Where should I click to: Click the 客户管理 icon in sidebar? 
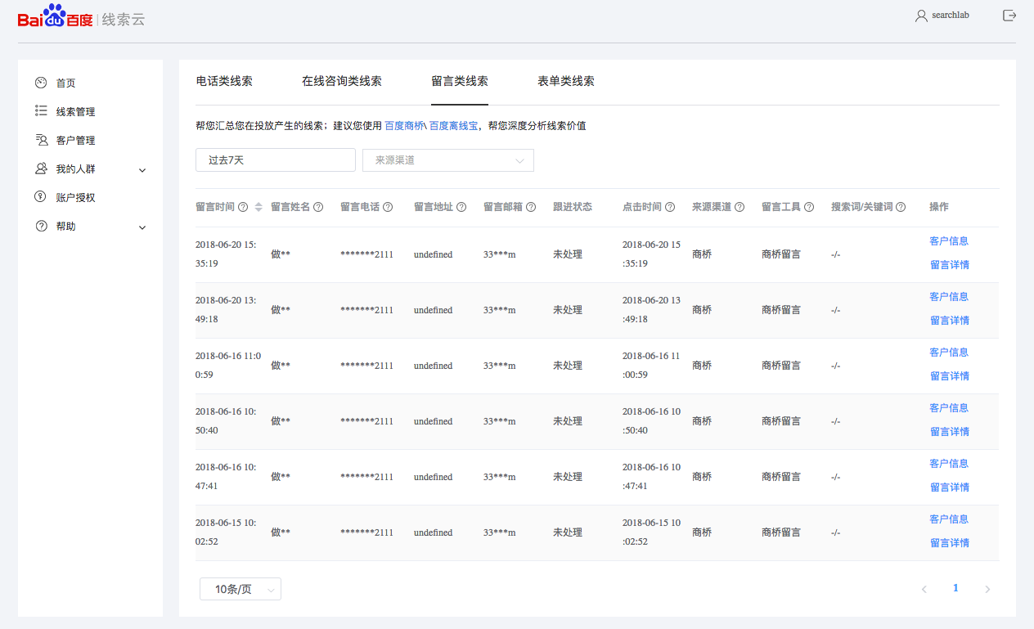[x=41, y=140]
